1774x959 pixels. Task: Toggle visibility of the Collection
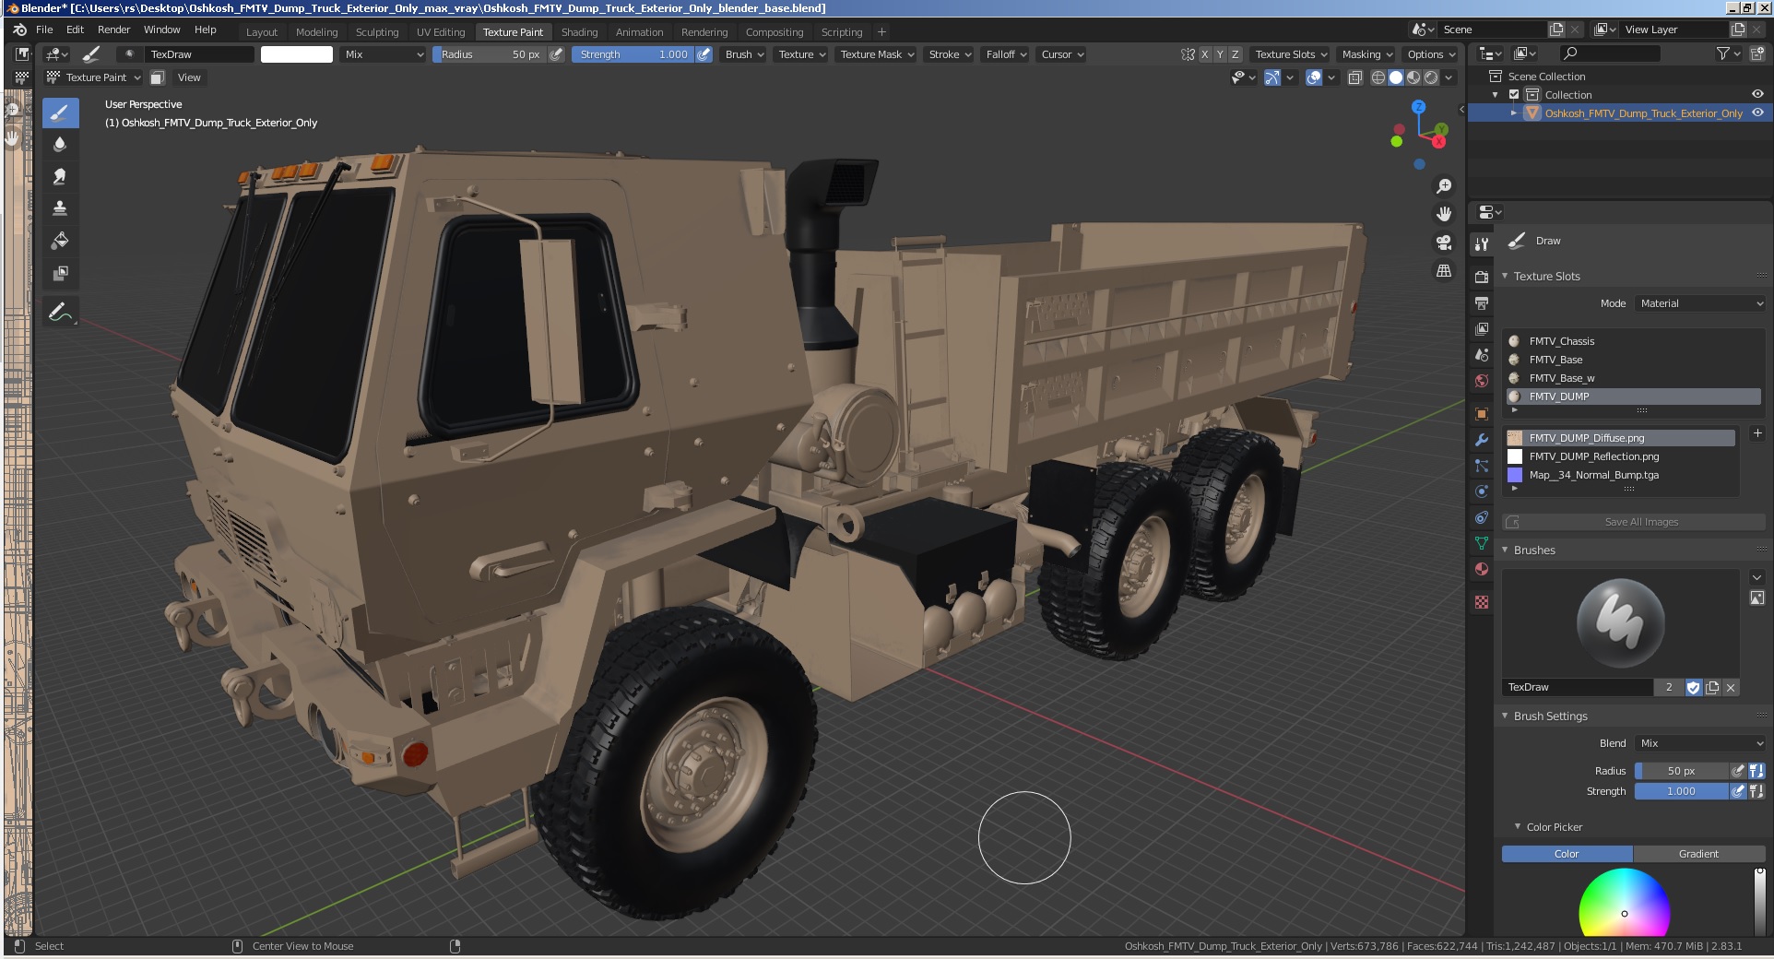pos(1757,94)
